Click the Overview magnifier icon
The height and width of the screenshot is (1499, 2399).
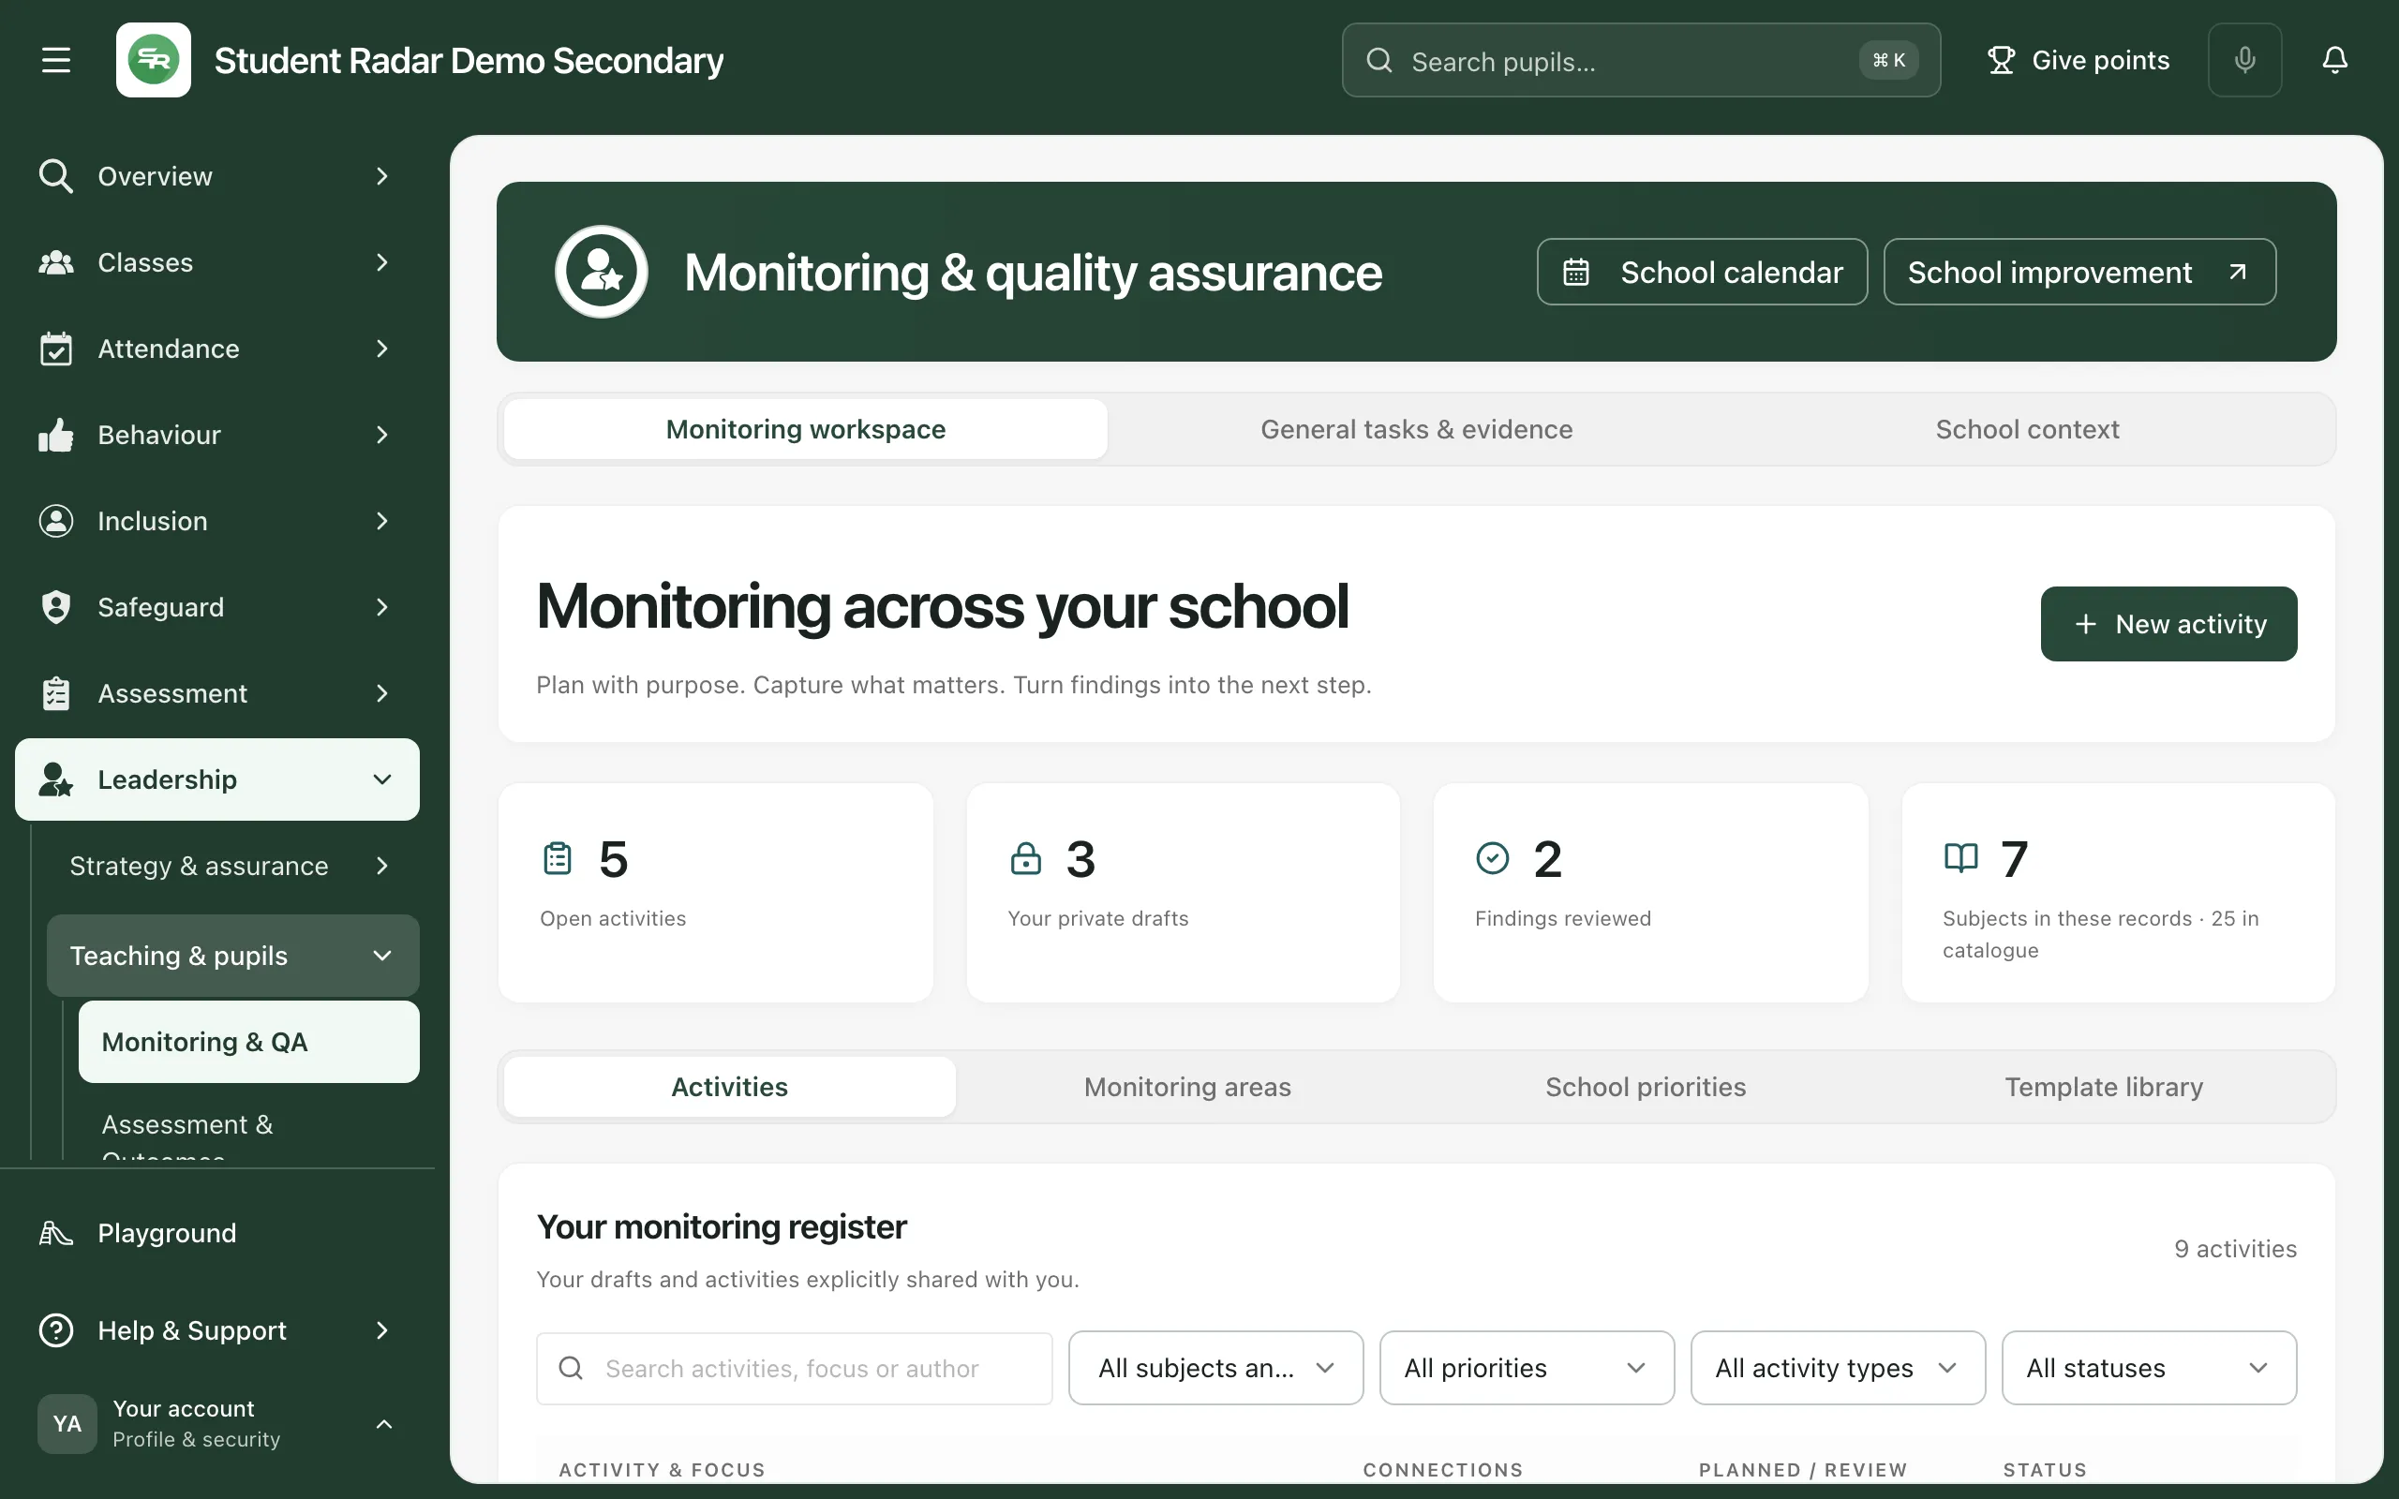55,176
